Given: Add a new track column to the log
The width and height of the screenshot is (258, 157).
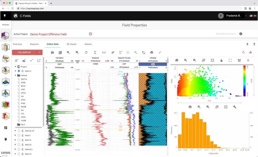Looking at the screenshot, I should (121, 52).
